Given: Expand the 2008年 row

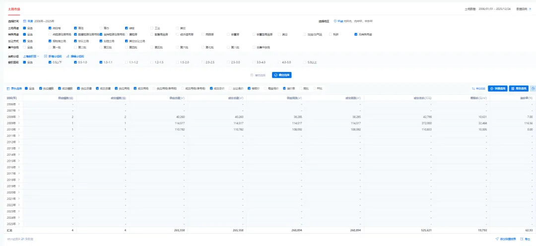Looking at the screenshot, I should coord(19,117).
